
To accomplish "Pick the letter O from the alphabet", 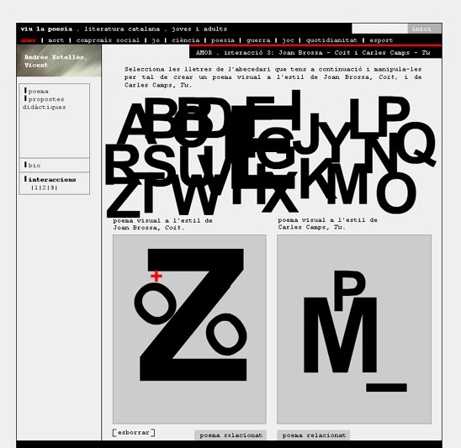I will click(x=396, y=192).
